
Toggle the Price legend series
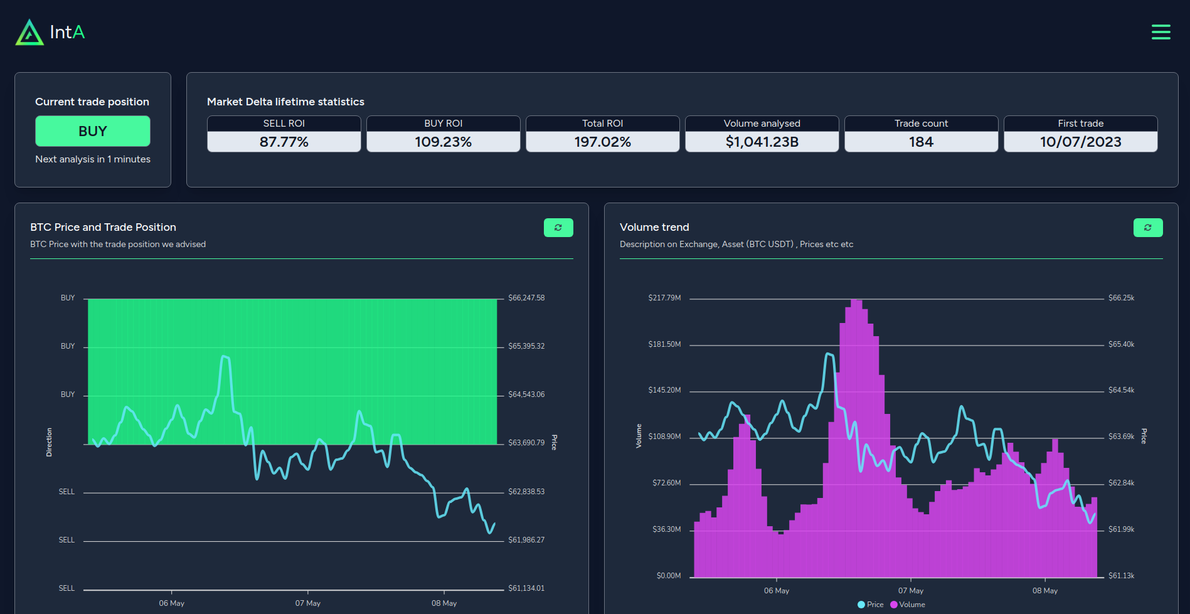click(870, 605)
